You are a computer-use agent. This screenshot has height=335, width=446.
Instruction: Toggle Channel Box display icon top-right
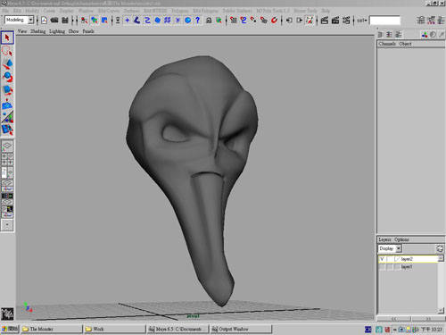coord(441,21)
